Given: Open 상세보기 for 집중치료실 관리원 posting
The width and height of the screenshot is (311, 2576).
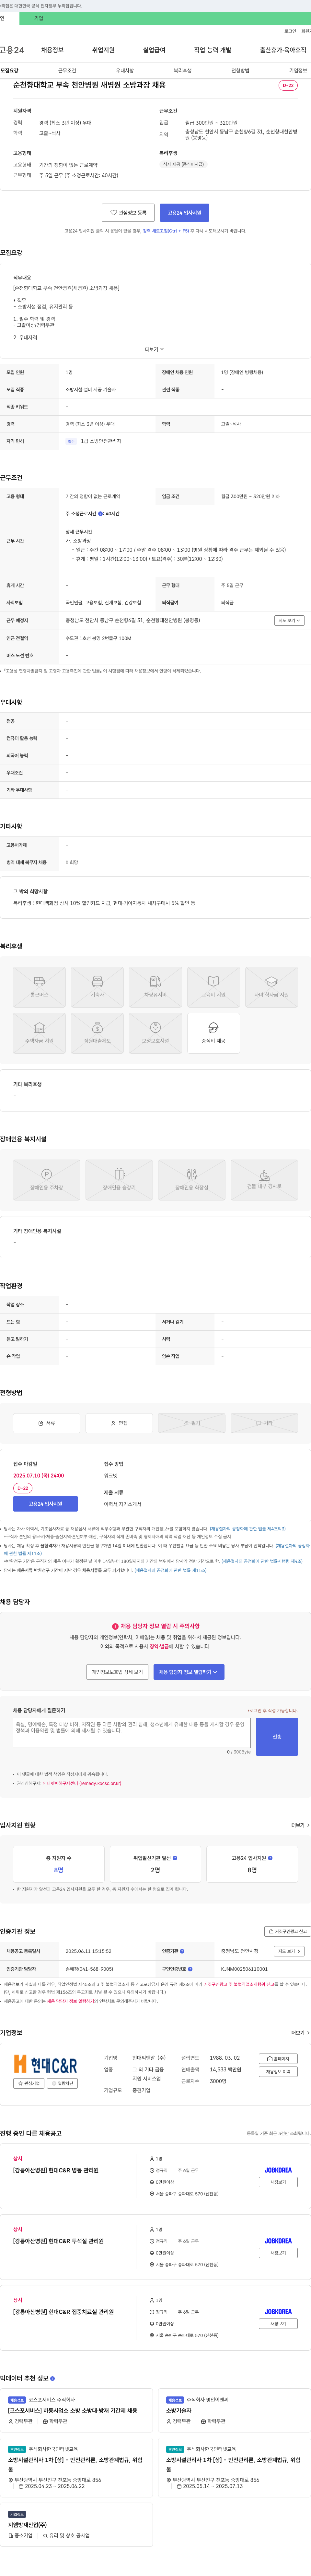Looking at the screenshot, I should click(278, 2324).
